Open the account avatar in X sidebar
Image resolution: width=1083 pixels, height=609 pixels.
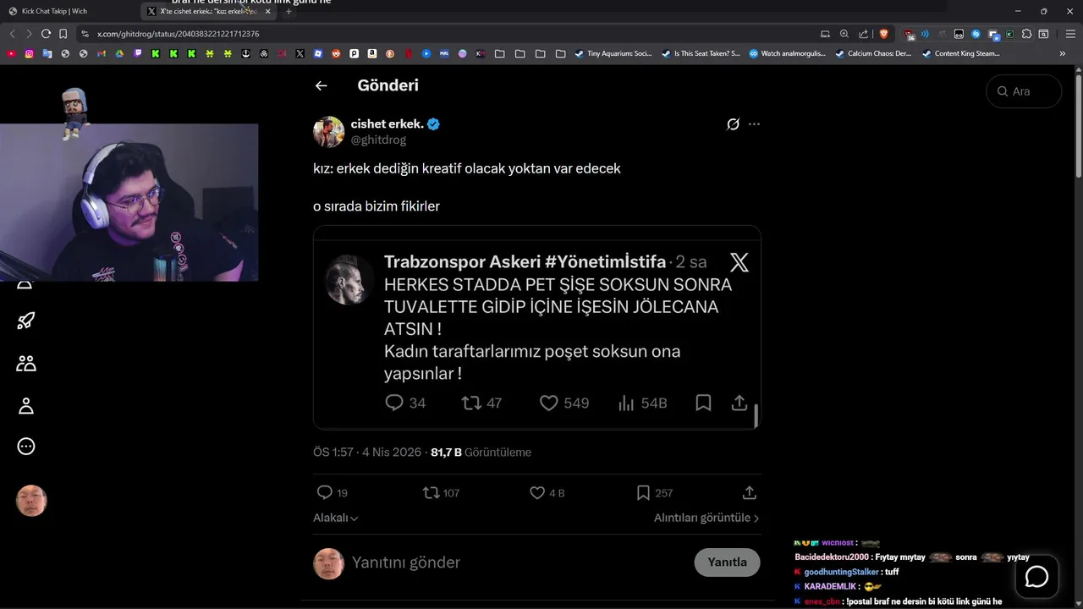(x=31, y=501)
